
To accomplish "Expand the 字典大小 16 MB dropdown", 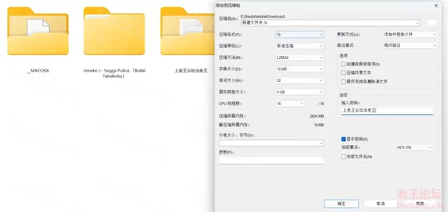I will [x=300, y=69].
